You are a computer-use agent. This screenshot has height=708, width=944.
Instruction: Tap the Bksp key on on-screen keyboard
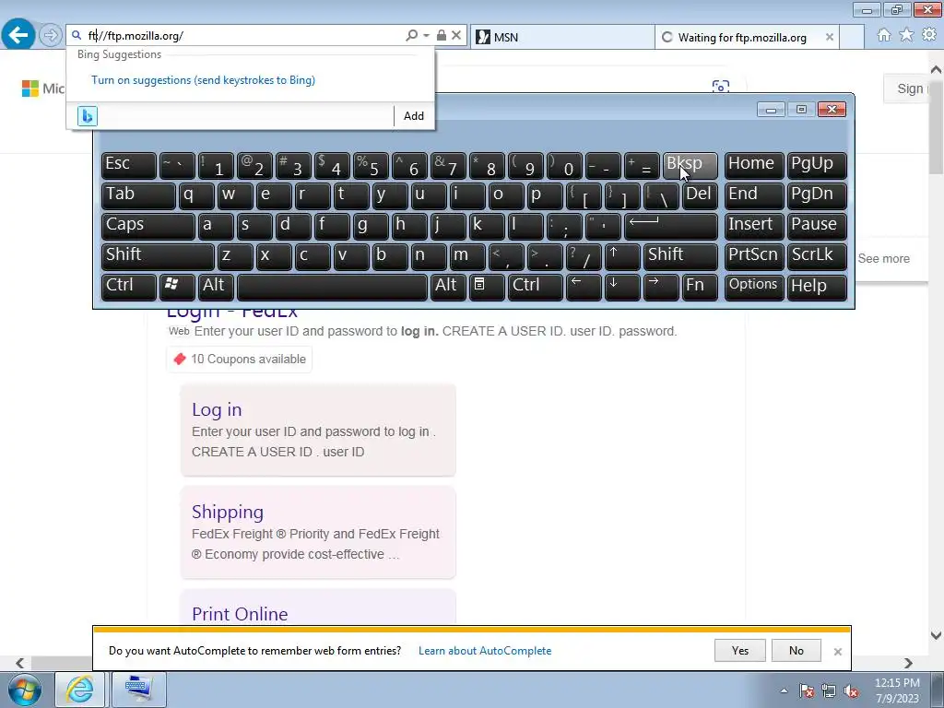[690, 166]
